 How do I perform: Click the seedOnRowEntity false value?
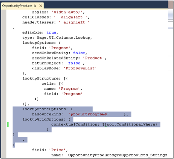coord(79,53)
